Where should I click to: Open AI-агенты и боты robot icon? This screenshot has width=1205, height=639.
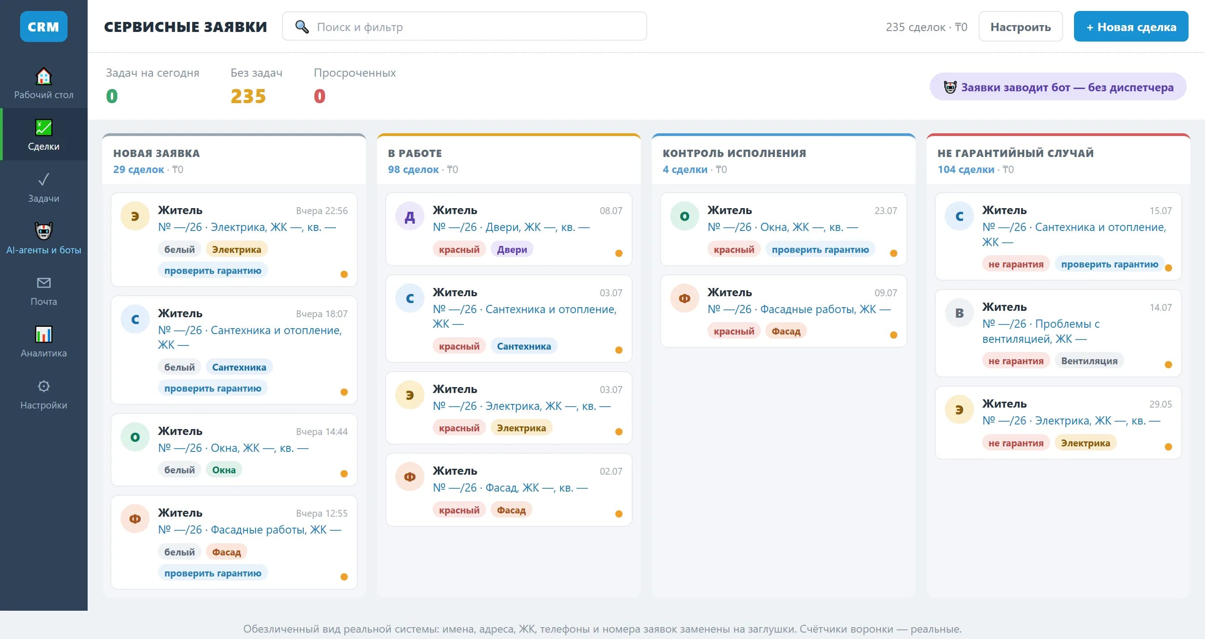[43, 230]
